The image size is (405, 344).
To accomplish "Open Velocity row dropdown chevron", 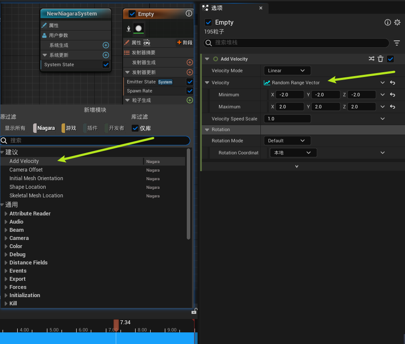I will point(383,83).
